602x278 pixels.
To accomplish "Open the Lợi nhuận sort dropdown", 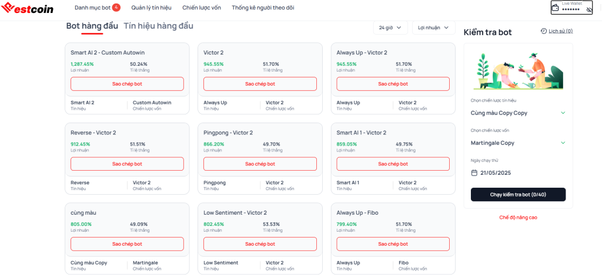I will click(x=433, y=28).
